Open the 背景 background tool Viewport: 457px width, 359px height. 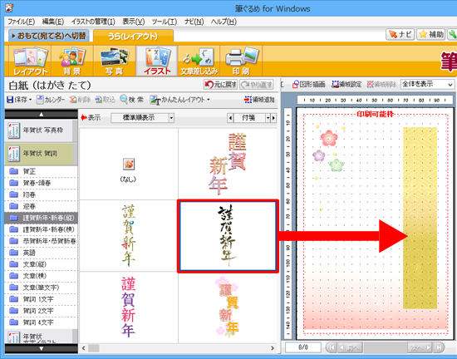pyautogui.click(x=72, y=61)
